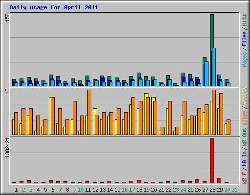Image resolution: width=250 pixels, height=195 pixels.
Task: Click the orange 'Sites' legend label
Action: tap(245, 117)
